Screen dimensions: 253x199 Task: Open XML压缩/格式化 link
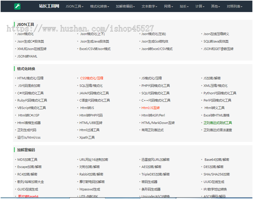pyautogui.click(x=215, y=86)
